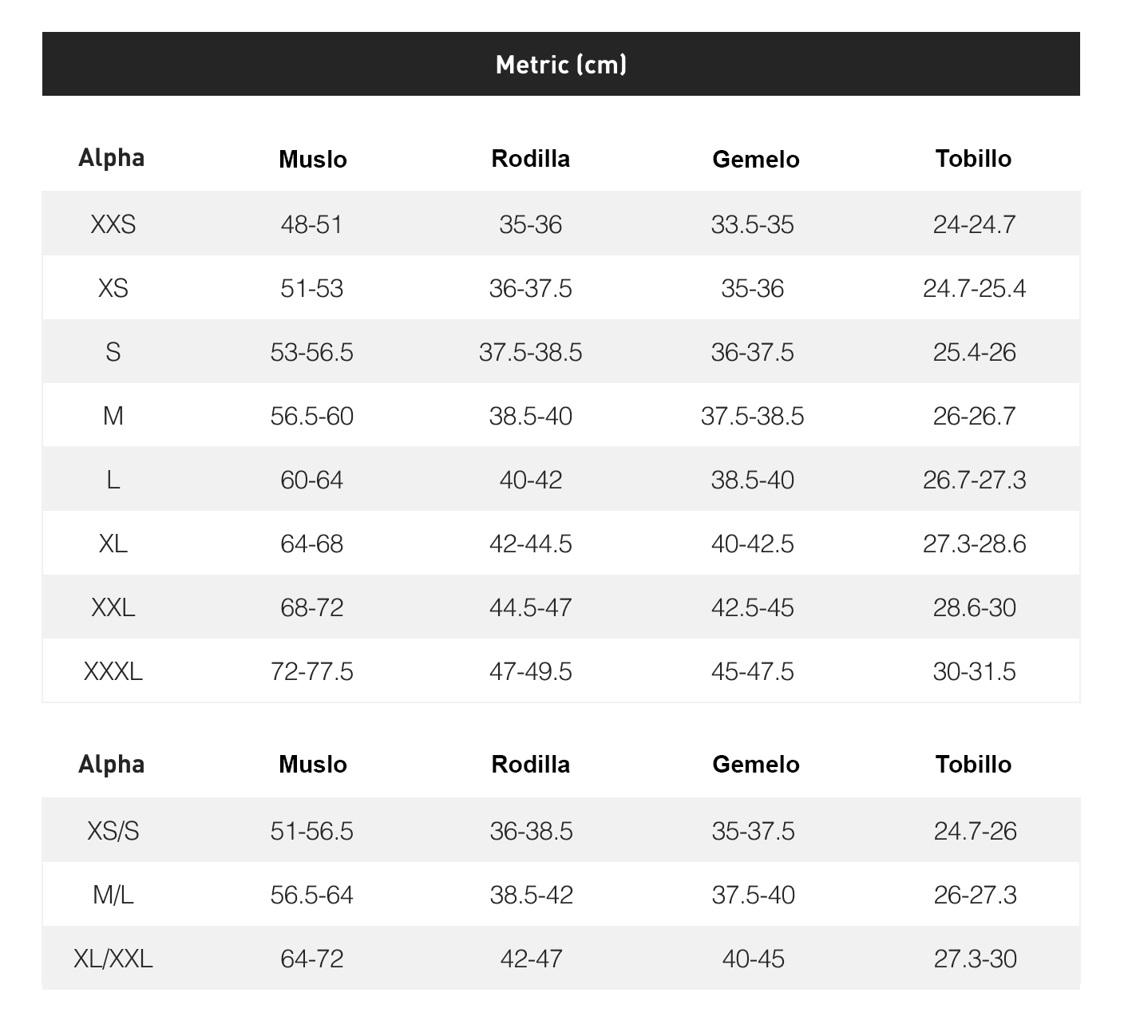The width and height of the screenshot is (1136, 1028).
Task: Select the Tobillo header in second table
Action: (974, 764)
